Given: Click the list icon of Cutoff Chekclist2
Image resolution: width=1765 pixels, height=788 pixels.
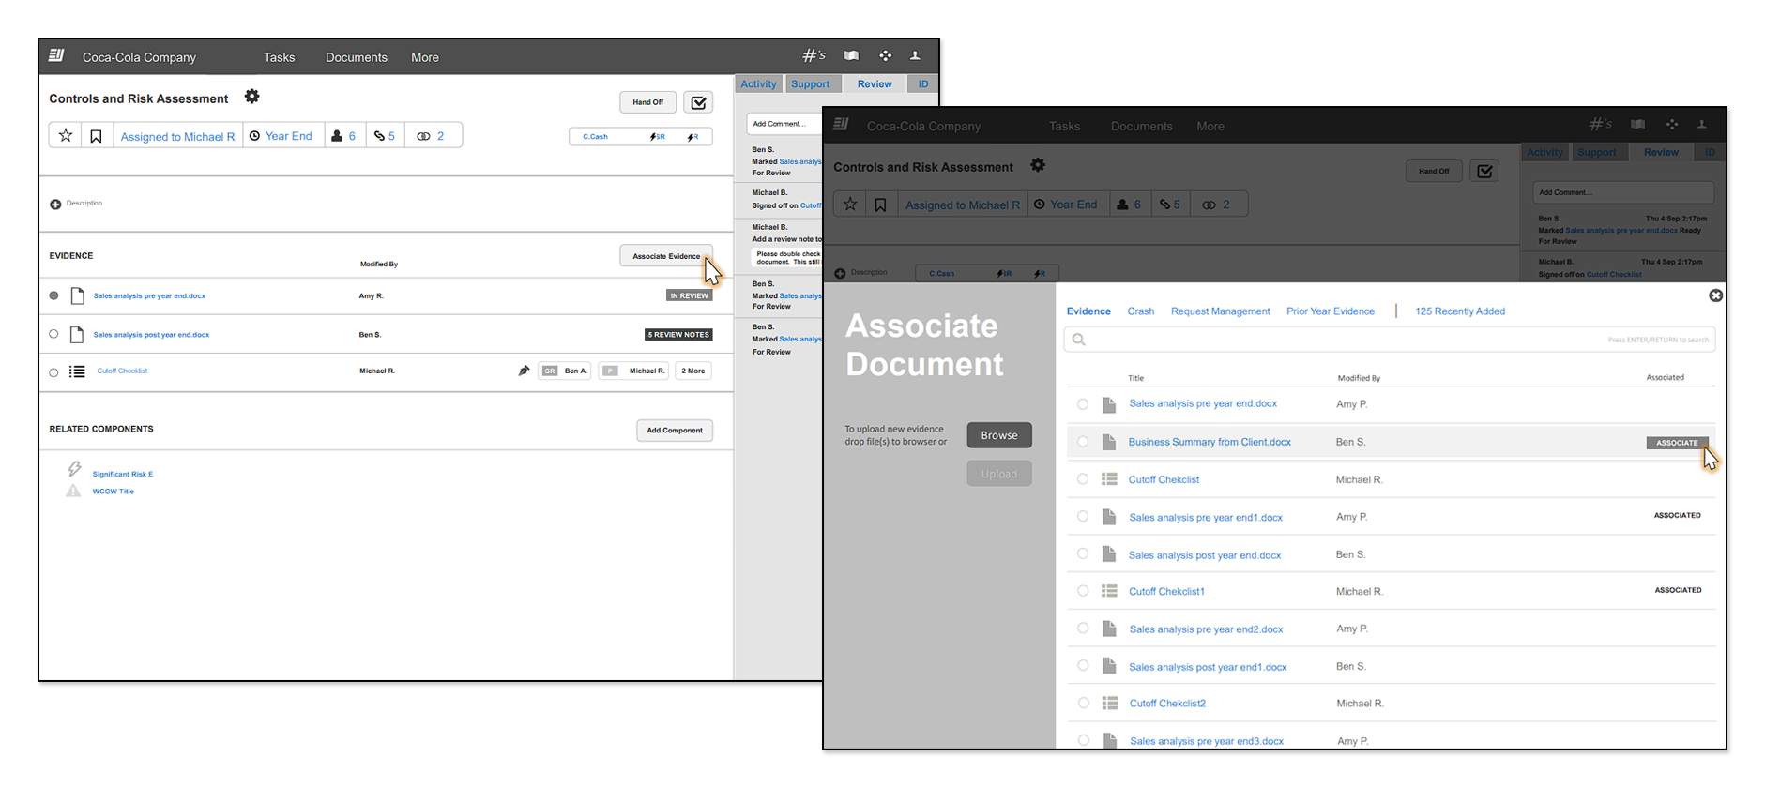Looking at the screenshot, I should pos(1109,703).
